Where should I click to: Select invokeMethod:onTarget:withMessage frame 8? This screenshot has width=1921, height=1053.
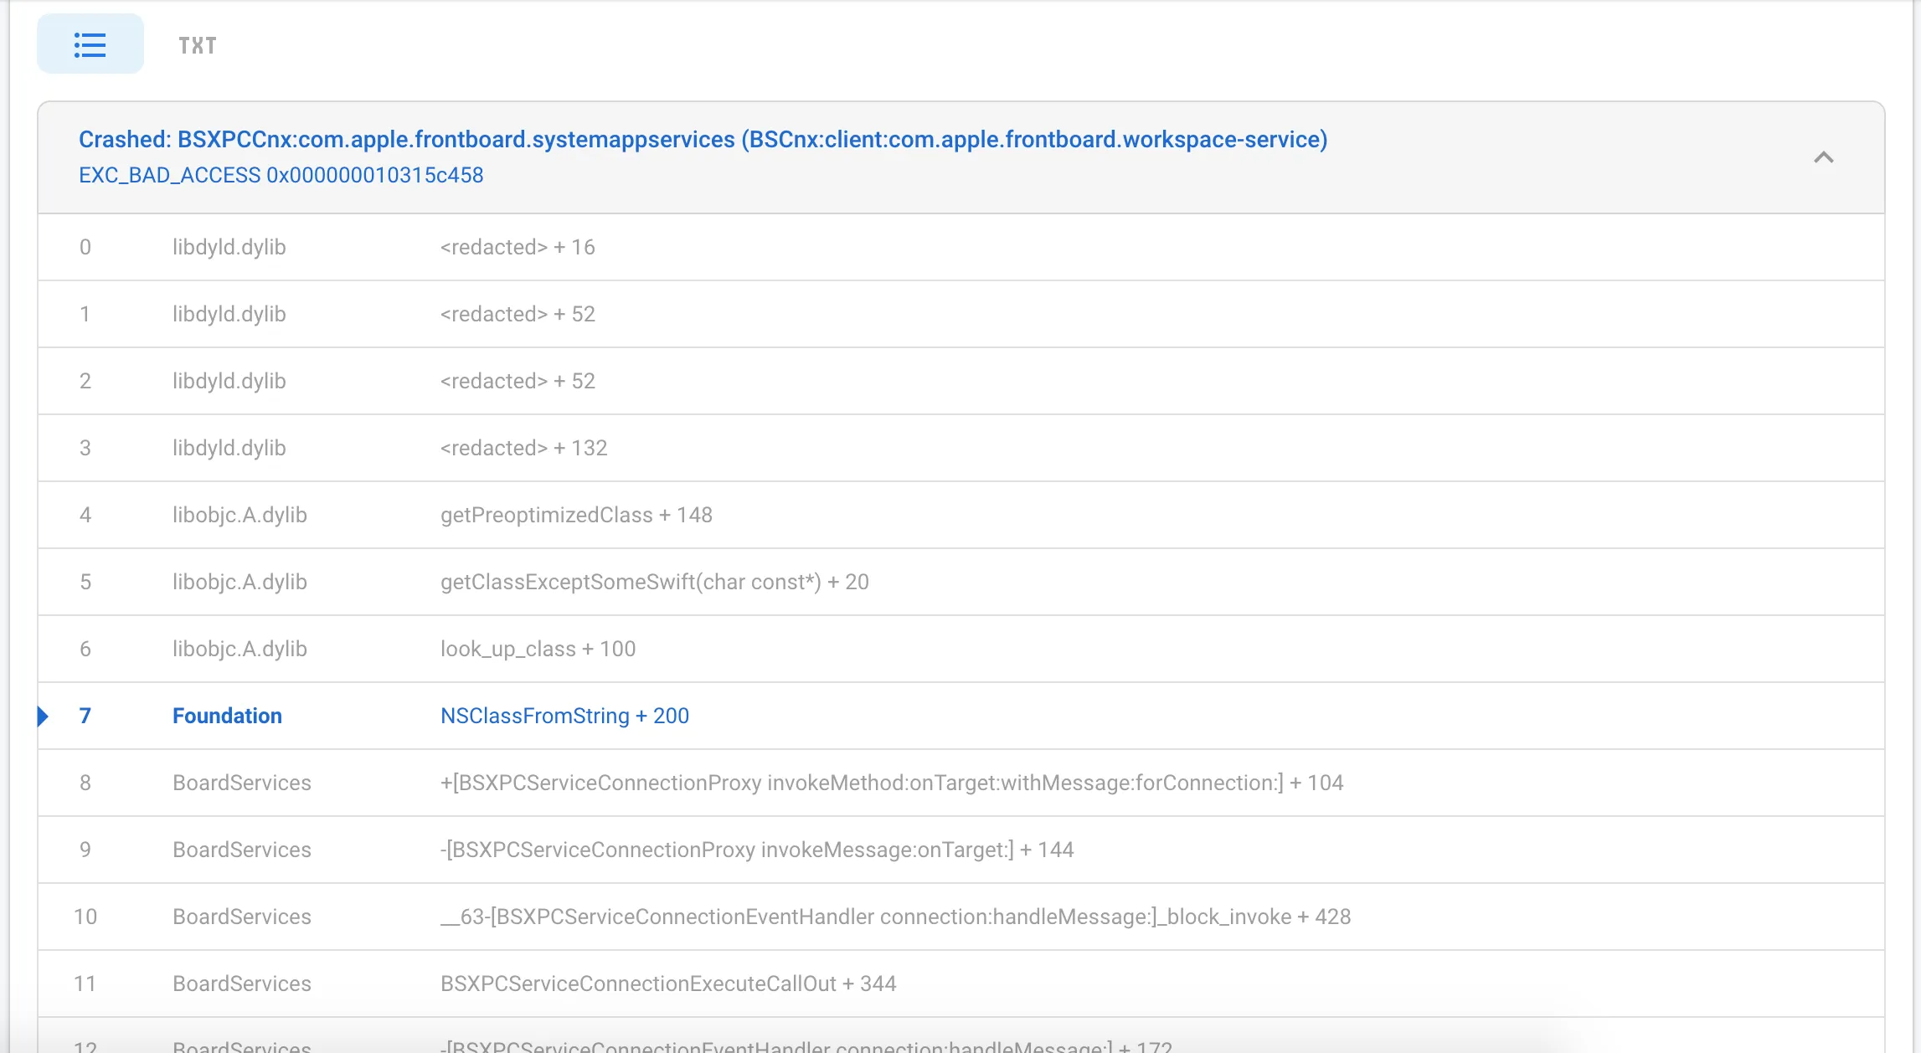point(891,783)
